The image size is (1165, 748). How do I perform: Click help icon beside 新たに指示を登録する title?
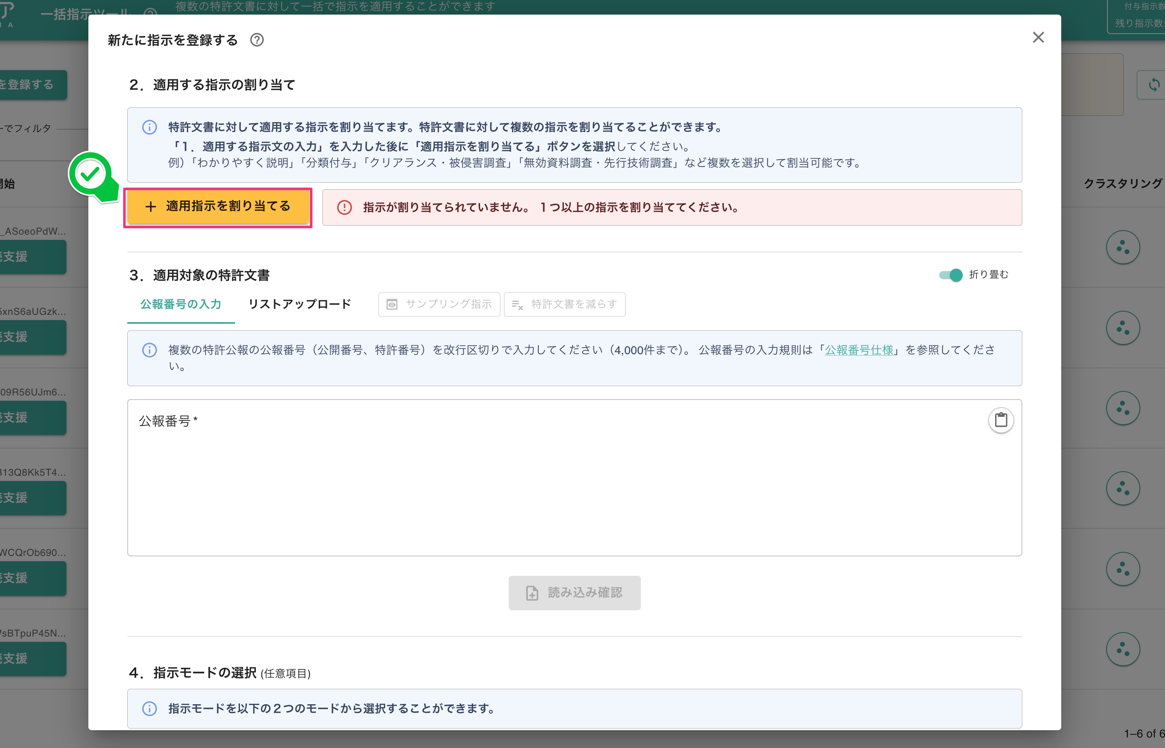(x=257, y=40)
